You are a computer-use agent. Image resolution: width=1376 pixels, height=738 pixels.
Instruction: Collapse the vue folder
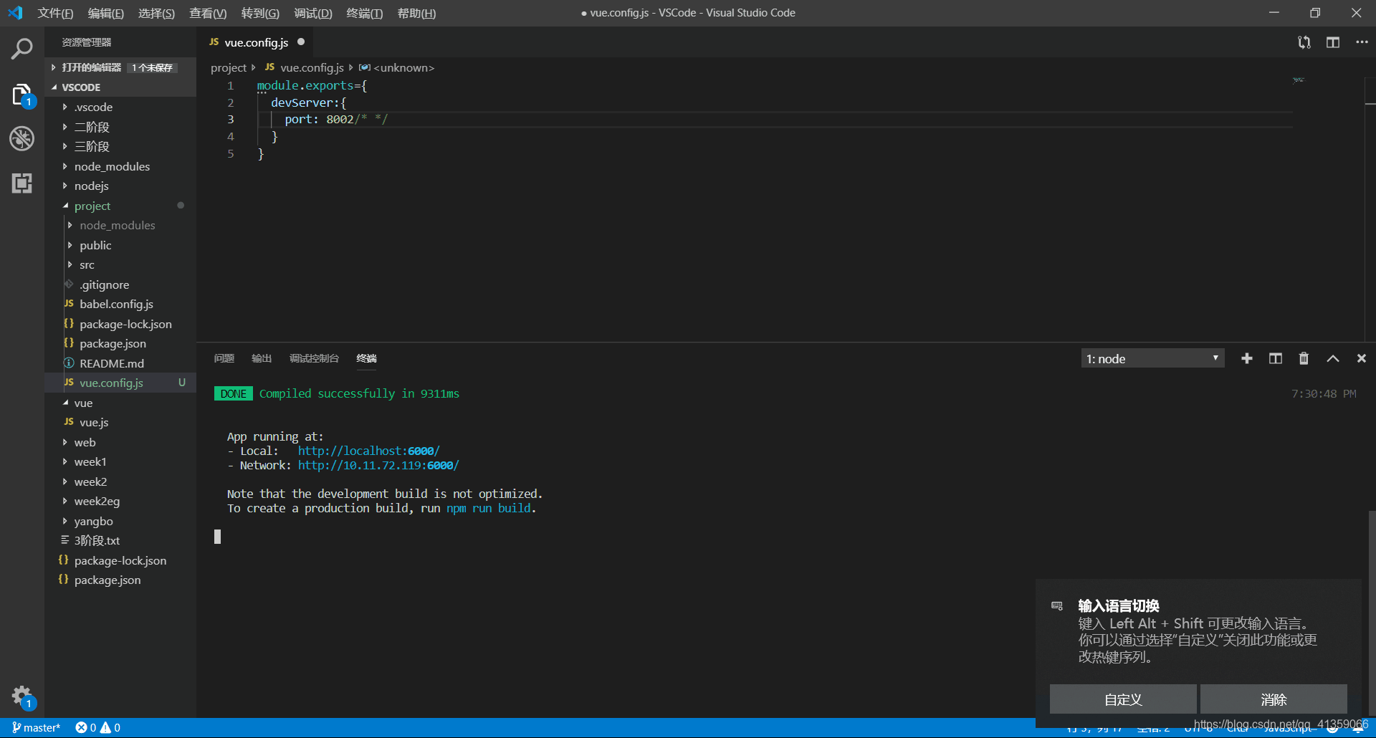pyautogui.click(x=120, y=403)
